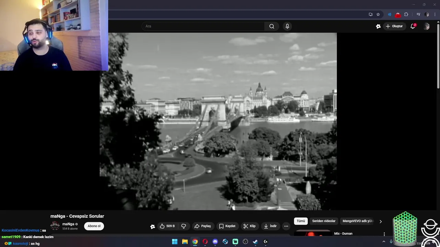
Task: Click the 554 B abone subscriber count
Action: point(70,229)
